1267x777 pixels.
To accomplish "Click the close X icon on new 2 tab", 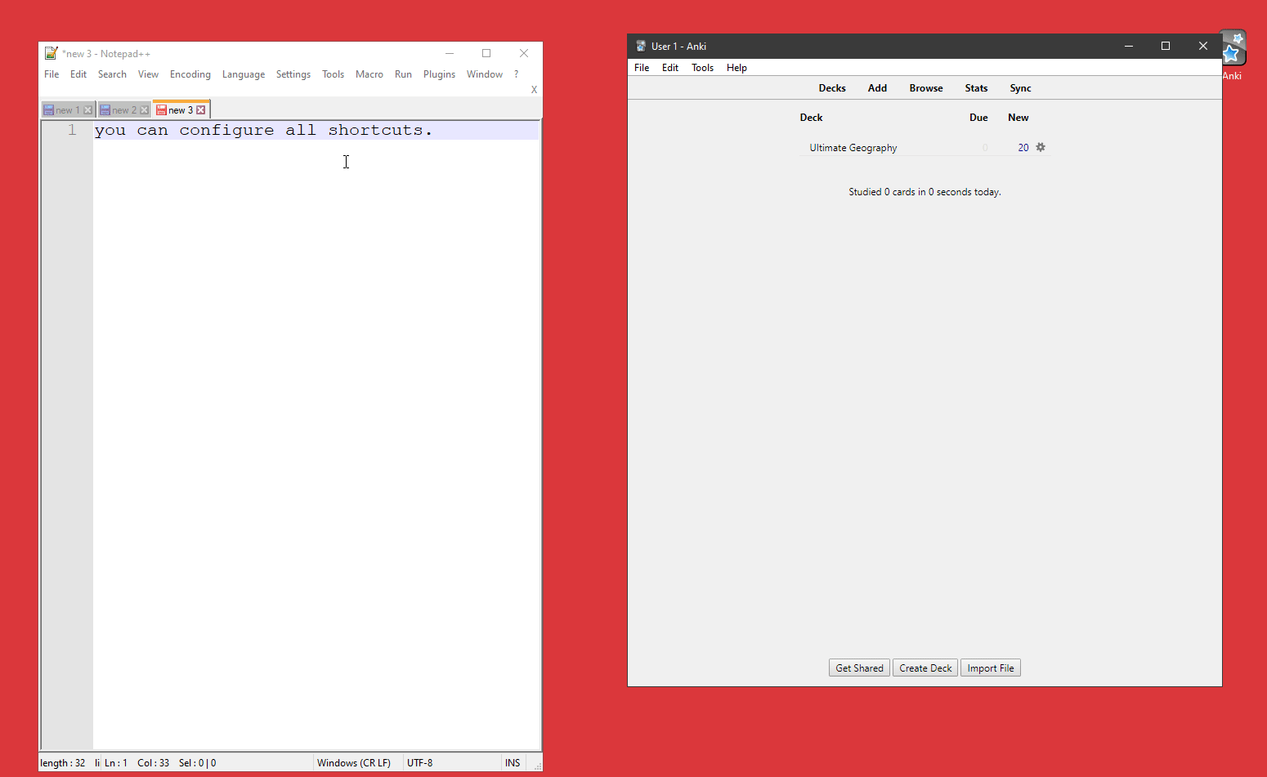I will [x=145, y=110].
